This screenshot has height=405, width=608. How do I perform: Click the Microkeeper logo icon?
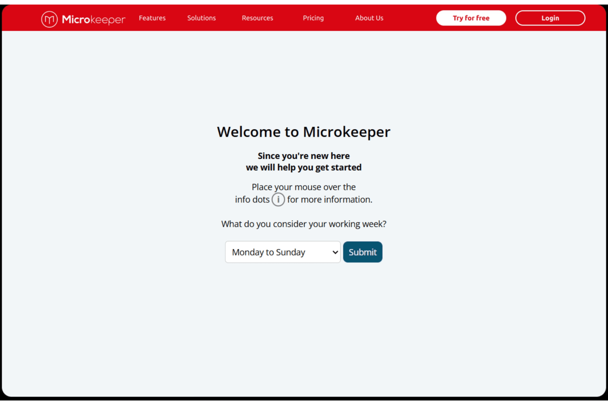point(49,19)
